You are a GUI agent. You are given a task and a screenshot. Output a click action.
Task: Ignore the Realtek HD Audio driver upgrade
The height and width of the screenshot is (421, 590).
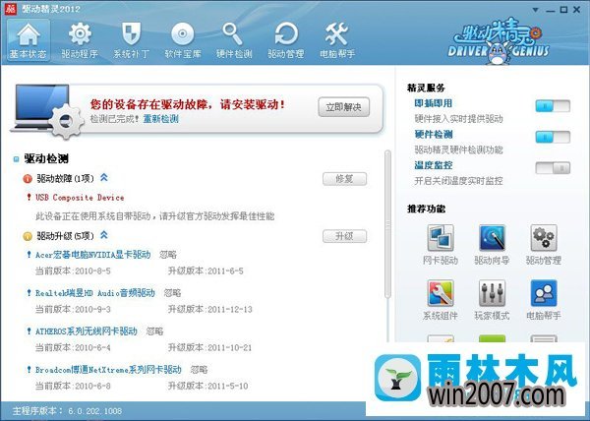(x=172, y=293)
